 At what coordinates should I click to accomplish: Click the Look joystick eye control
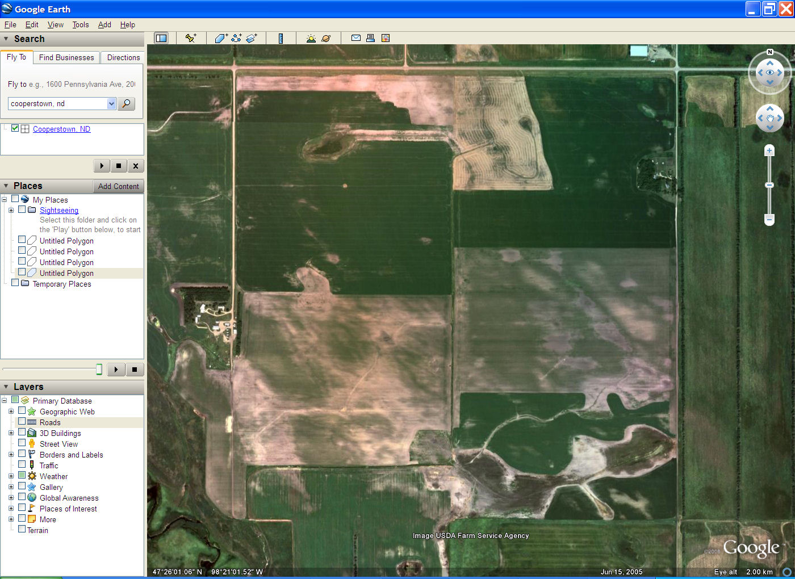tap(770, 73)
